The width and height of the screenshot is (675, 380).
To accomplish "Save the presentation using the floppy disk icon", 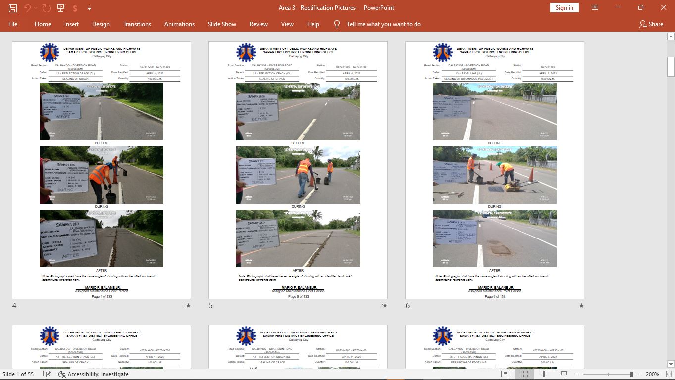I will 13,8.
